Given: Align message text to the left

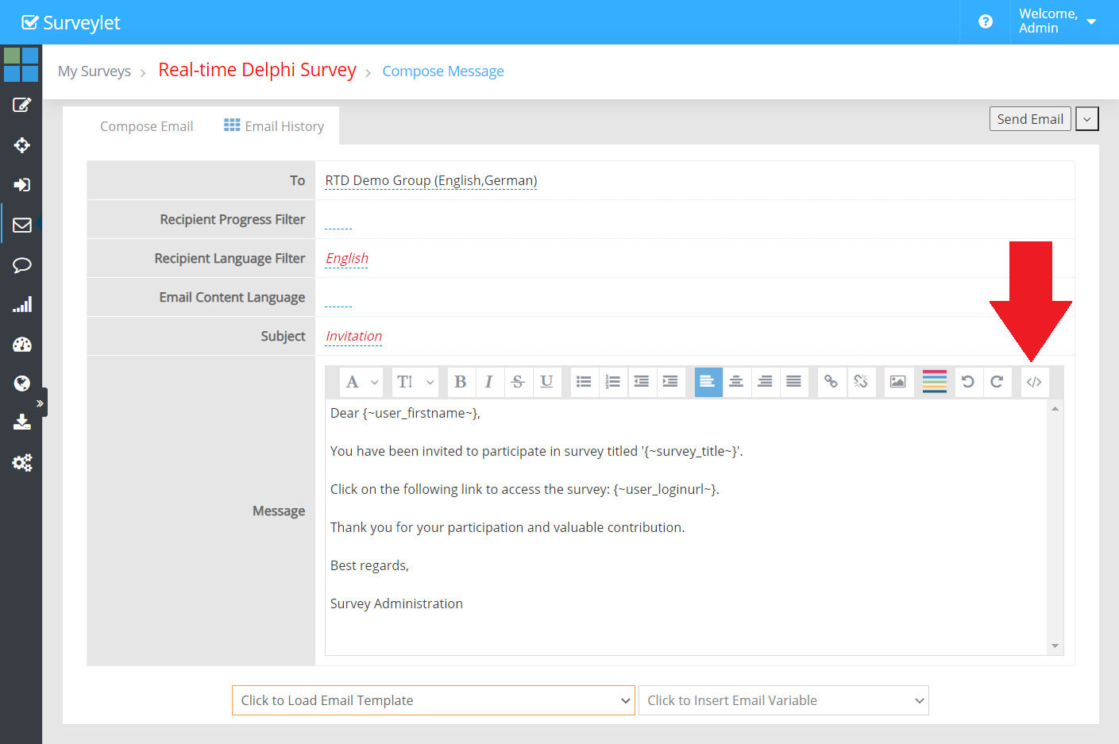Looking at the screenshot, I should click(x=708, y=382).
